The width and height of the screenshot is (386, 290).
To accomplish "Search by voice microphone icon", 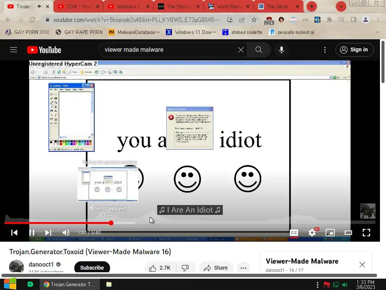I will [x=281, y=50].
